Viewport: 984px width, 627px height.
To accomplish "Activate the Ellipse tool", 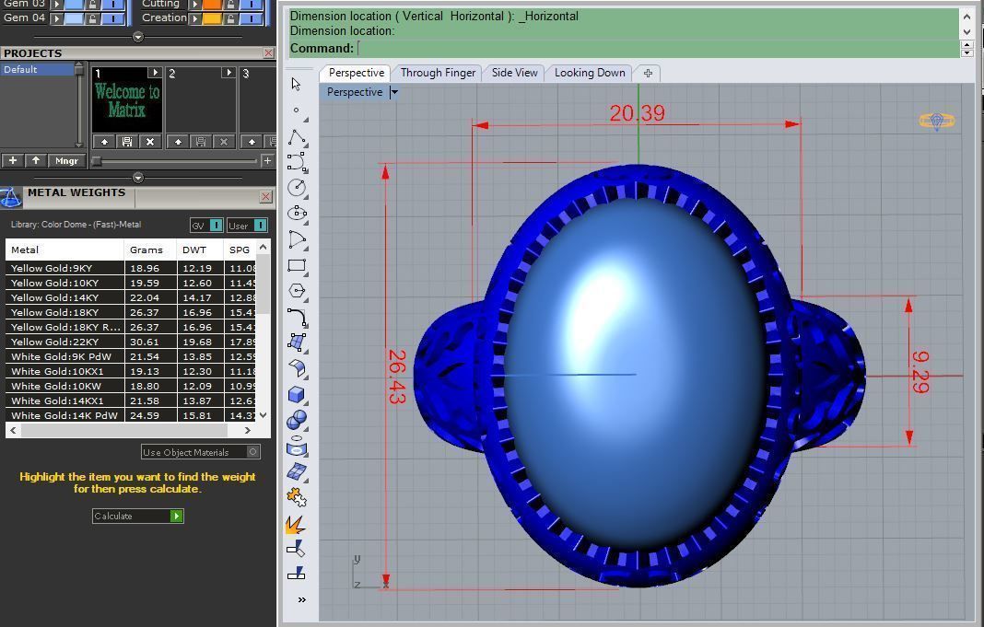I will click(297, 214).
